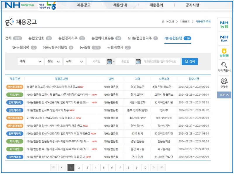Select the 농협경제지주 tab
This screenshot has height=174, width=234.
[72, 38]
